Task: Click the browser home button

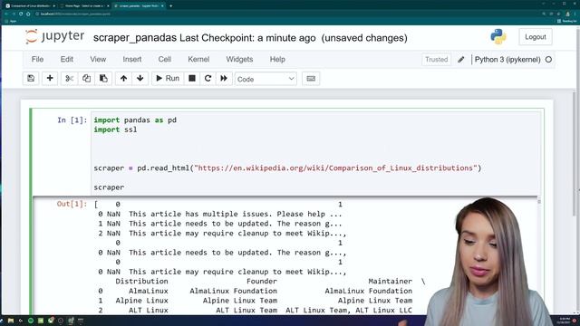Action: coord(28,14)
